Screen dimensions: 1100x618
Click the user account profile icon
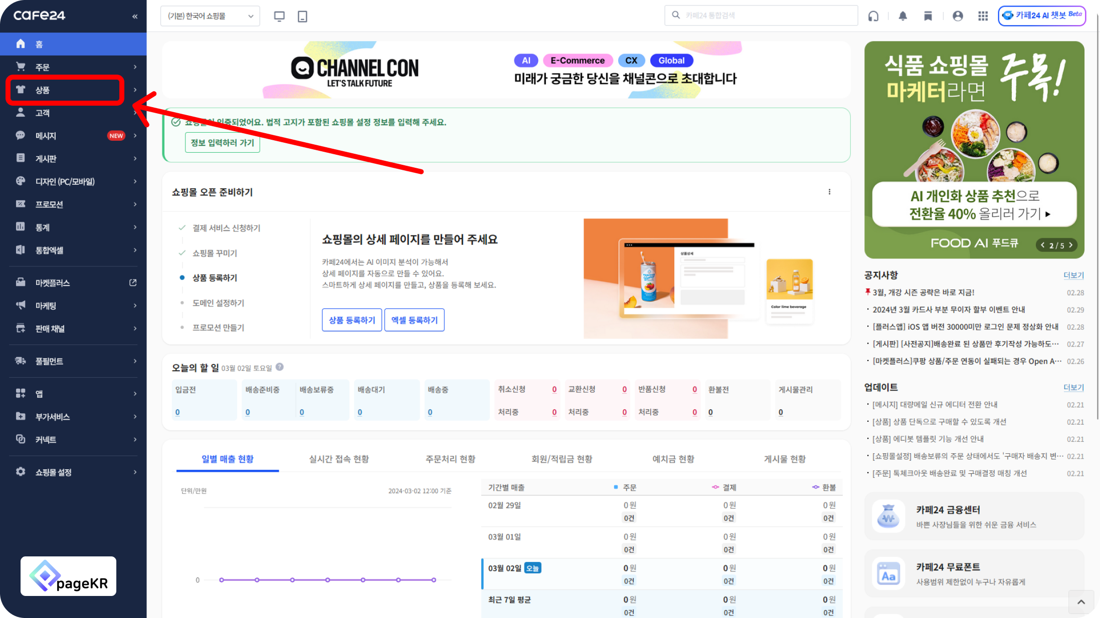[x=958, y=16]
